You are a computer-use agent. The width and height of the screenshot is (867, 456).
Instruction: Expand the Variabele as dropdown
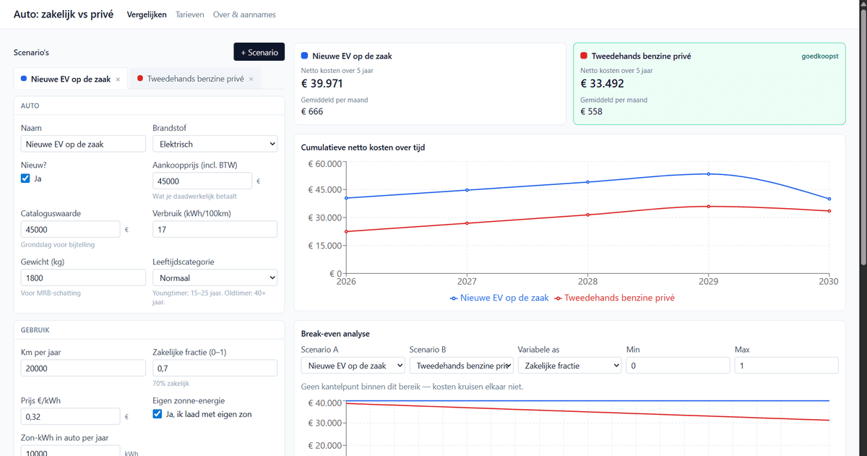pyautogui.click(x=569, y=366)
